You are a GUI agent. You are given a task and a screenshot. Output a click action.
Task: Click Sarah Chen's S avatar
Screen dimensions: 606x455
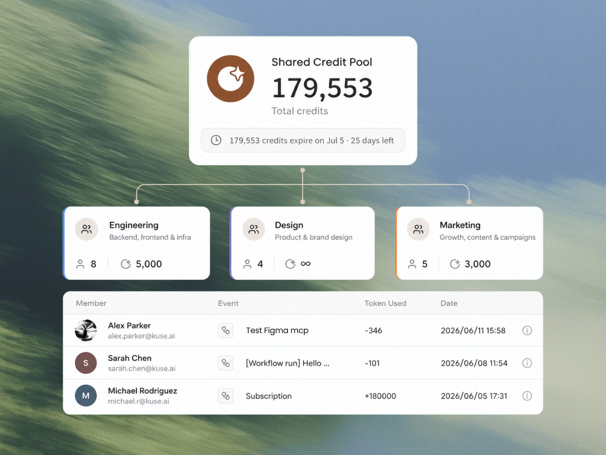click(x=86, y=363)
